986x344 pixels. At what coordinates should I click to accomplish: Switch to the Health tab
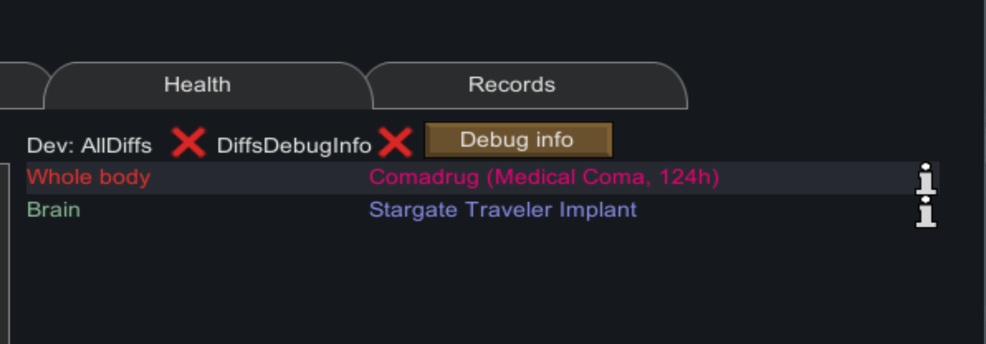click(x=198, y=84)
